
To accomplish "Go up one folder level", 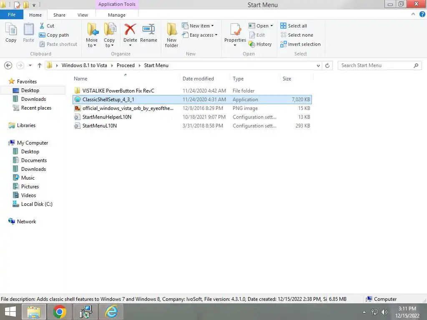I will pos(40,65).
